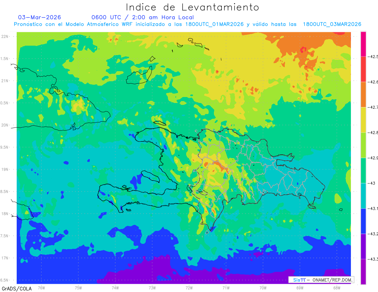Click the "SisTT - ONAMET/REP.DOM." label box
Screen dimensions: 378x292
321,280
